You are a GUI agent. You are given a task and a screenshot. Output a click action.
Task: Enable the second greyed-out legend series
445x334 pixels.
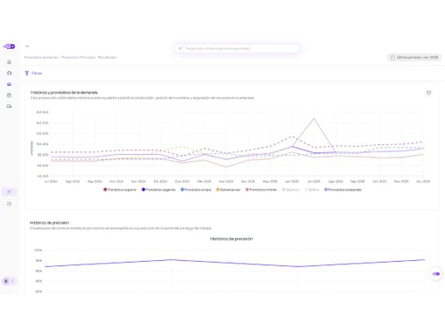[311, 190]
